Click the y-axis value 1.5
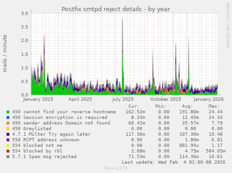Image resolution: width=232 pixels, height=173 pixels. click(25, 54)
